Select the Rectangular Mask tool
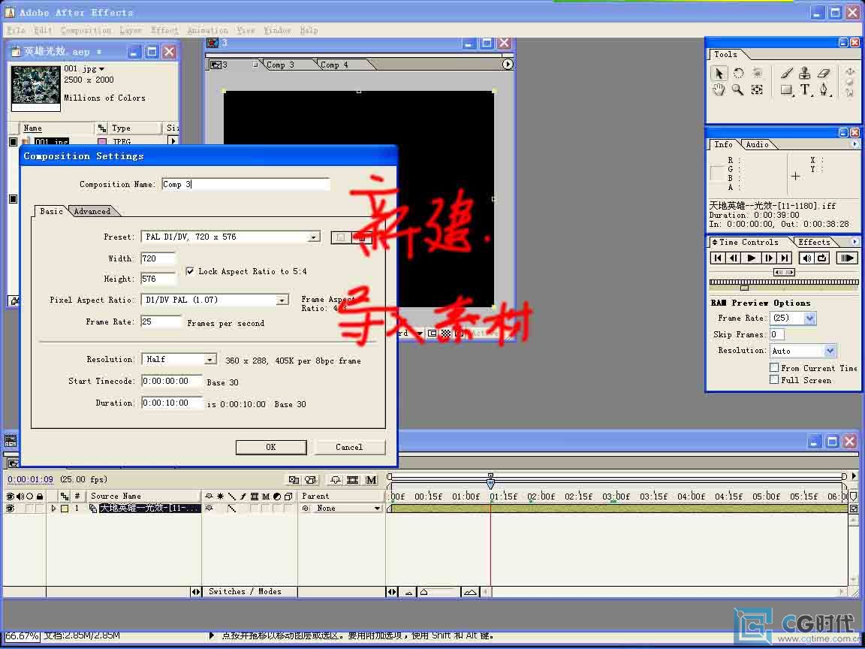This screenshot has width=865, height=649. tap(787, 89)
